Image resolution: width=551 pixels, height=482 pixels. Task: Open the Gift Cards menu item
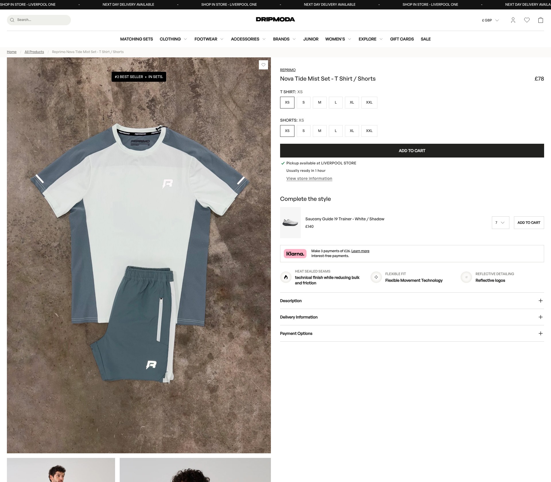(402, 39)
